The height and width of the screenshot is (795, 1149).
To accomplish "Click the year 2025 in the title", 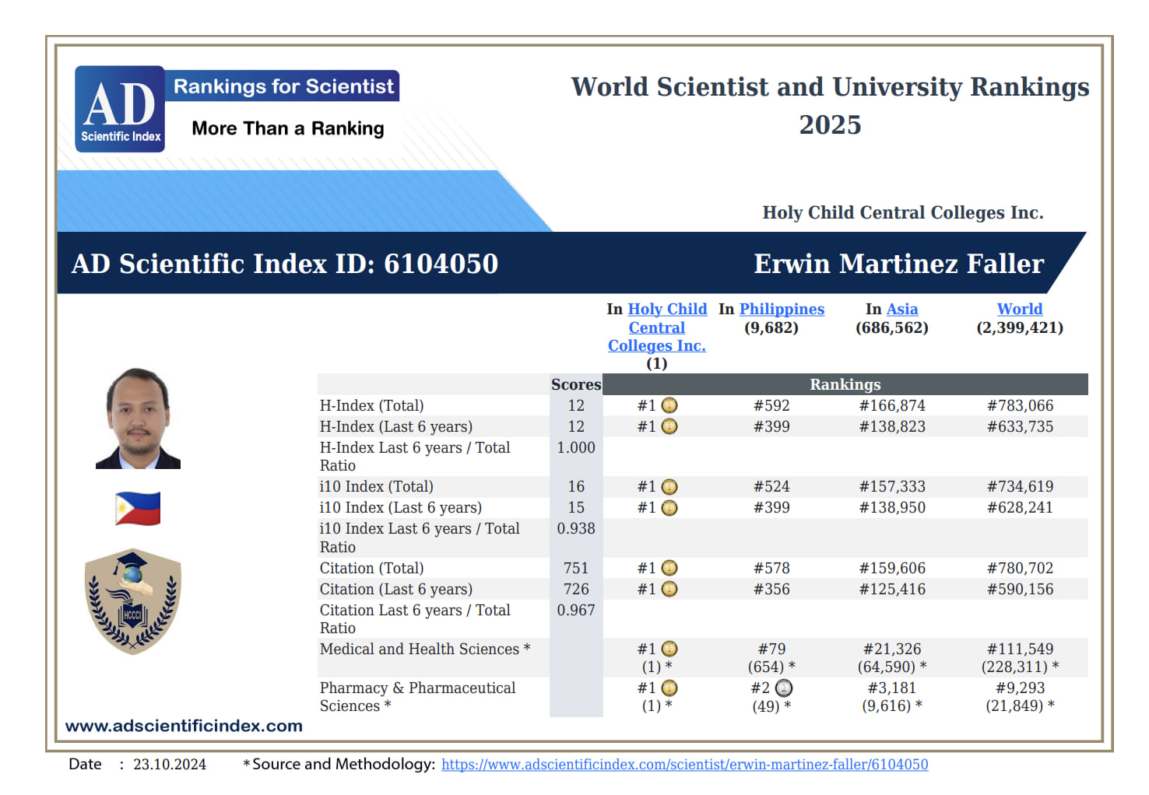I will point(830,124).
